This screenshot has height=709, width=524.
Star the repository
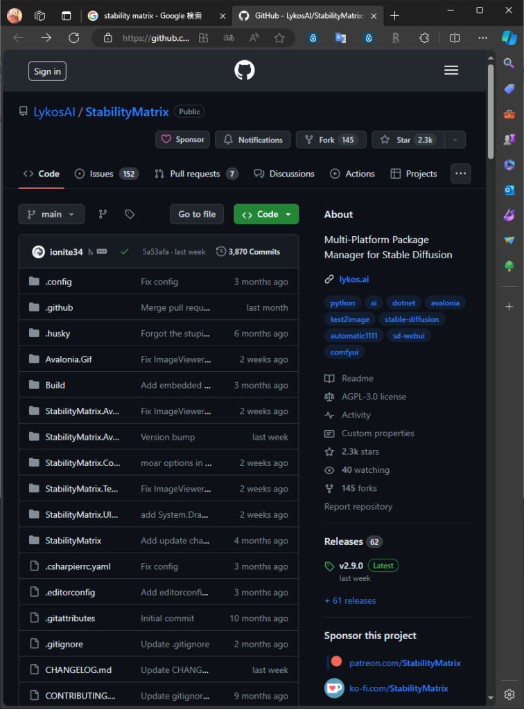pyautogui.click(x=408, y=140)
